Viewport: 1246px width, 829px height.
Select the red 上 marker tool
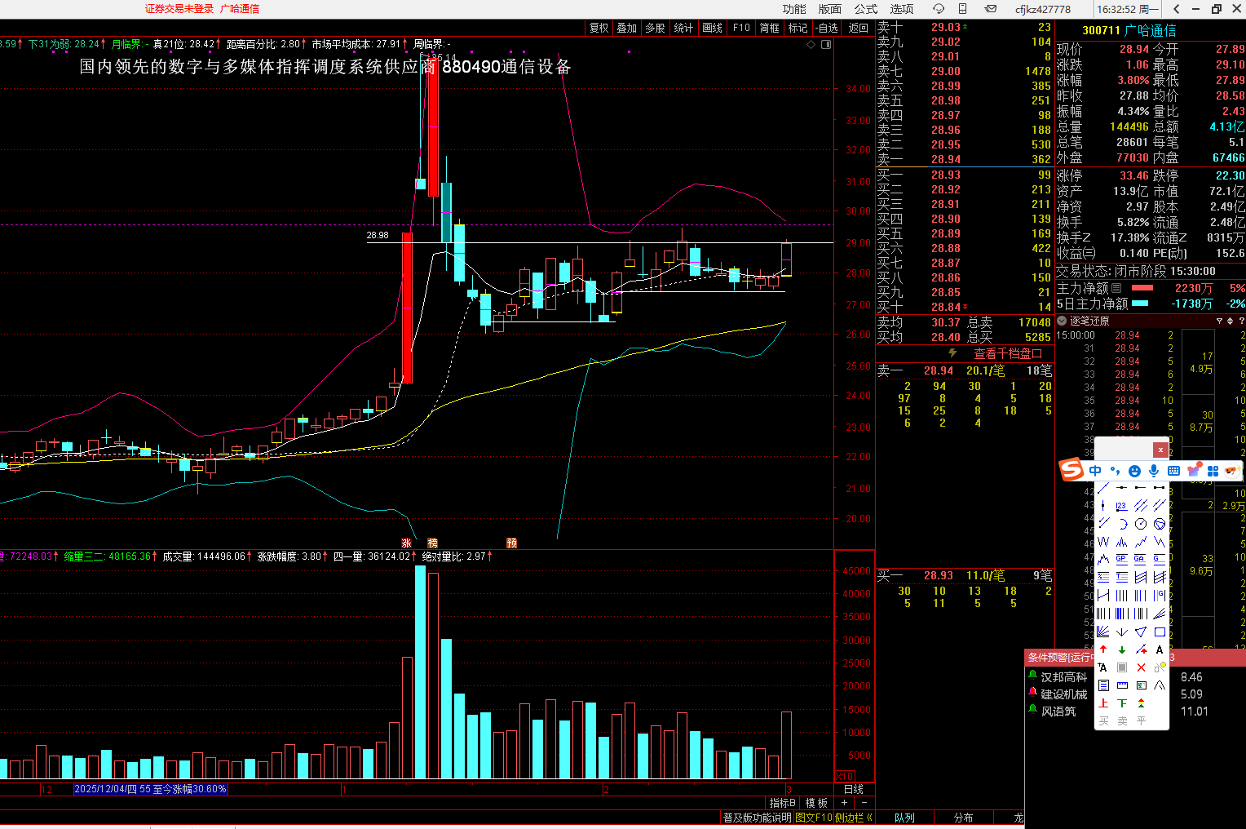coord(1103,703)
